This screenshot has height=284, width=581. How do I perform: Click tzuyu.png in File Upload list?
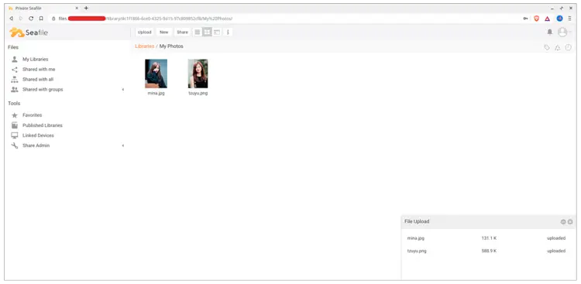pos(417,251)
